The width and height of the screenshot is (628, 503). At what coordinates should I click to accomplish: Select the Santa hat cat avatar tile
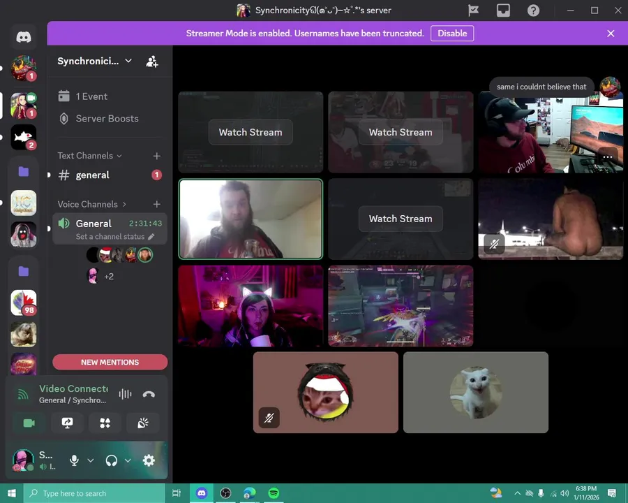[326, 393]
